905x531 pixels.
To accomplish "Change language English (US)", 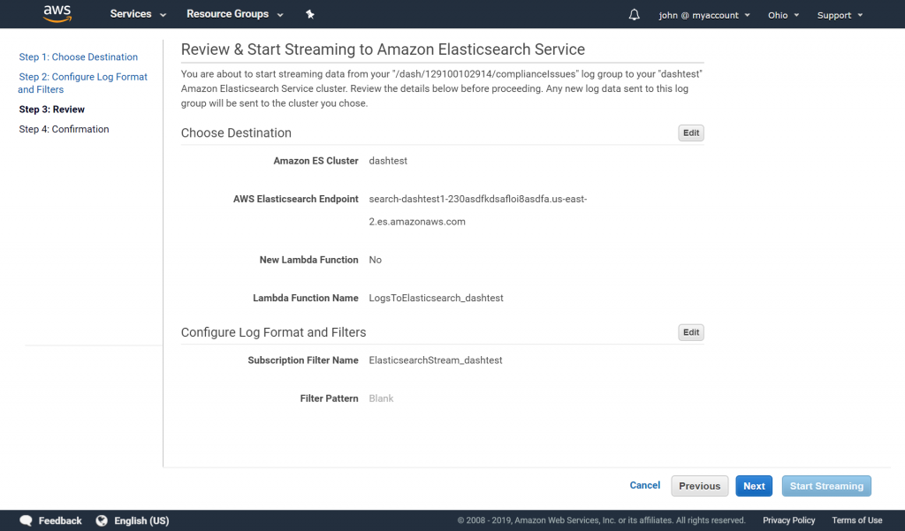I will 141,520.
